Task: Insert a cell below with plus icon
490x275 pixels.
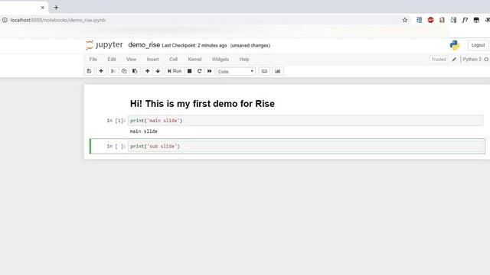Action: coord(101,71)
